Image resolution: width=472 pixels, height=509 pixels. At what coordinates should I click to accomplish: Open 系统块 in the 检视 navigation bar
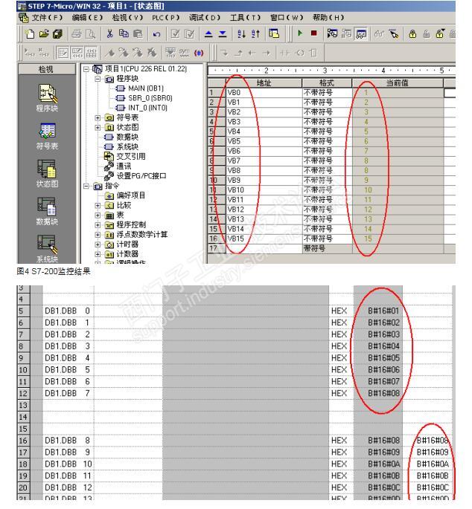coord(47,249)
